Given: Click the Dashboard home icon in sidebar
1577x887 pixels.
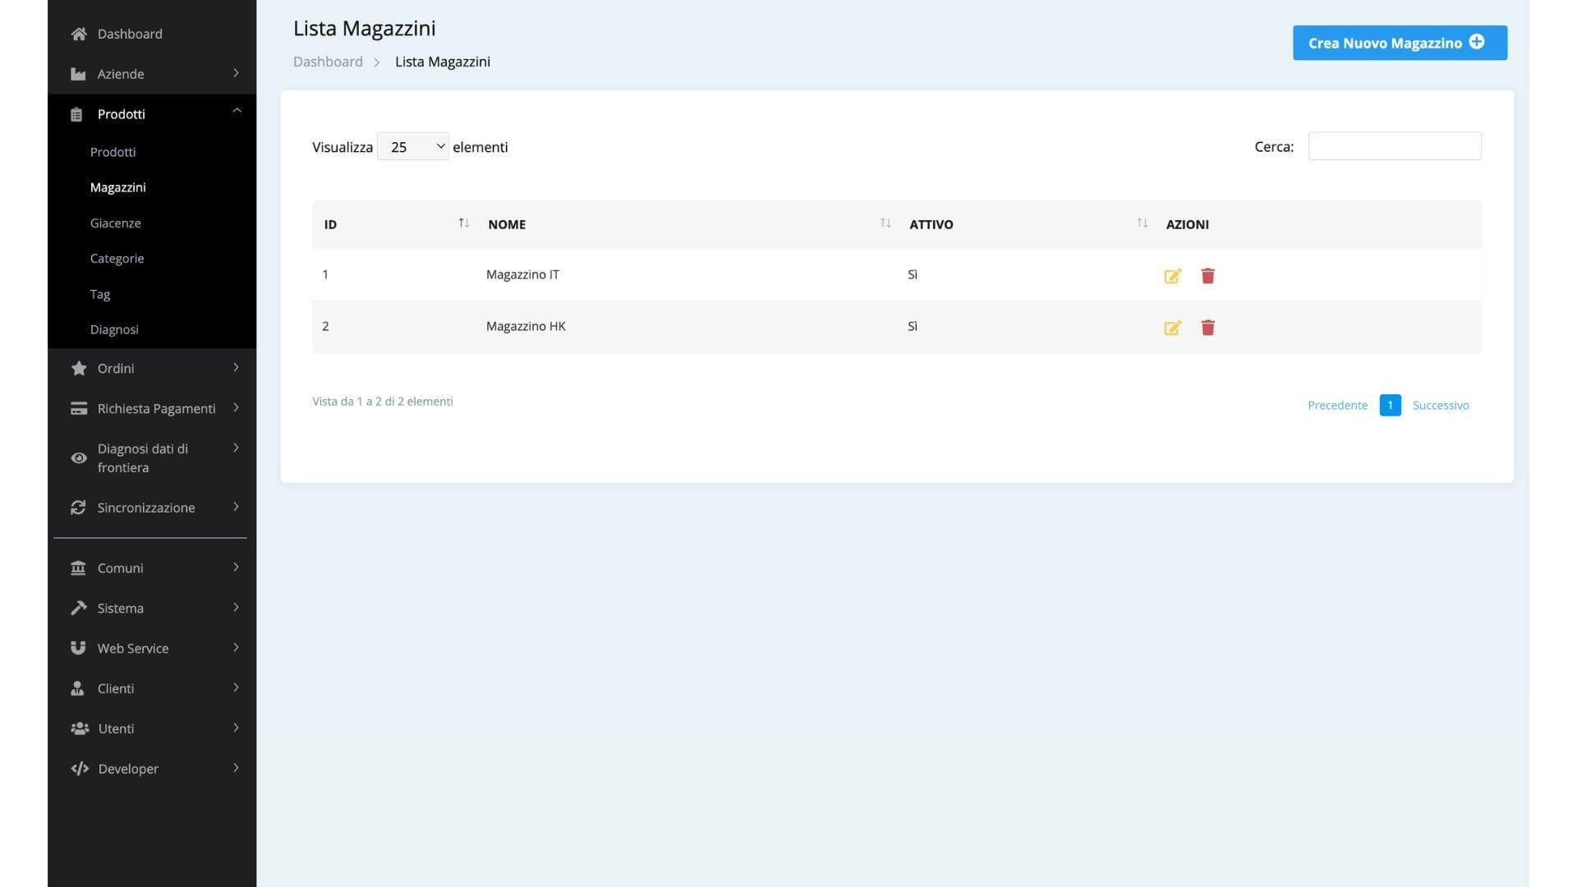Looking at the screenshot, I should pos(79,34).
